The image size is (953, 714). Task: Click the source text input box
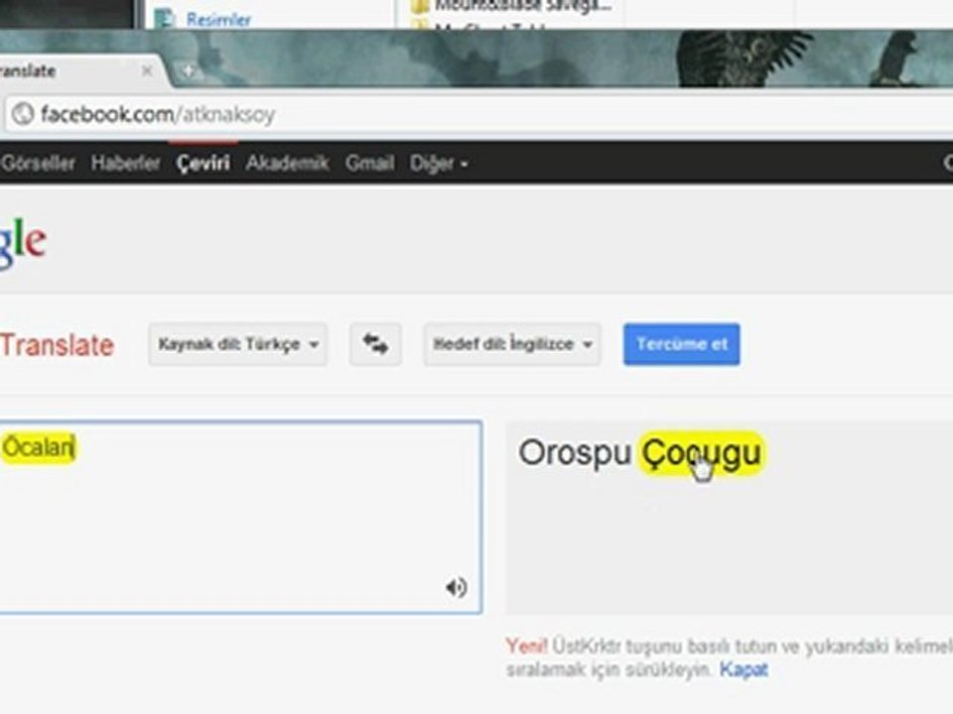(x=240, y=517)
